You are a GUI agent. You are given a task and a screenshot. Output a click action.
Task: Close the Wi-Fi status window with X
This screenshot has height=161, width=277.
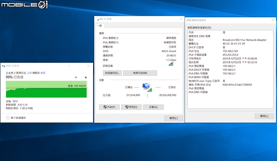coord(181,19)
